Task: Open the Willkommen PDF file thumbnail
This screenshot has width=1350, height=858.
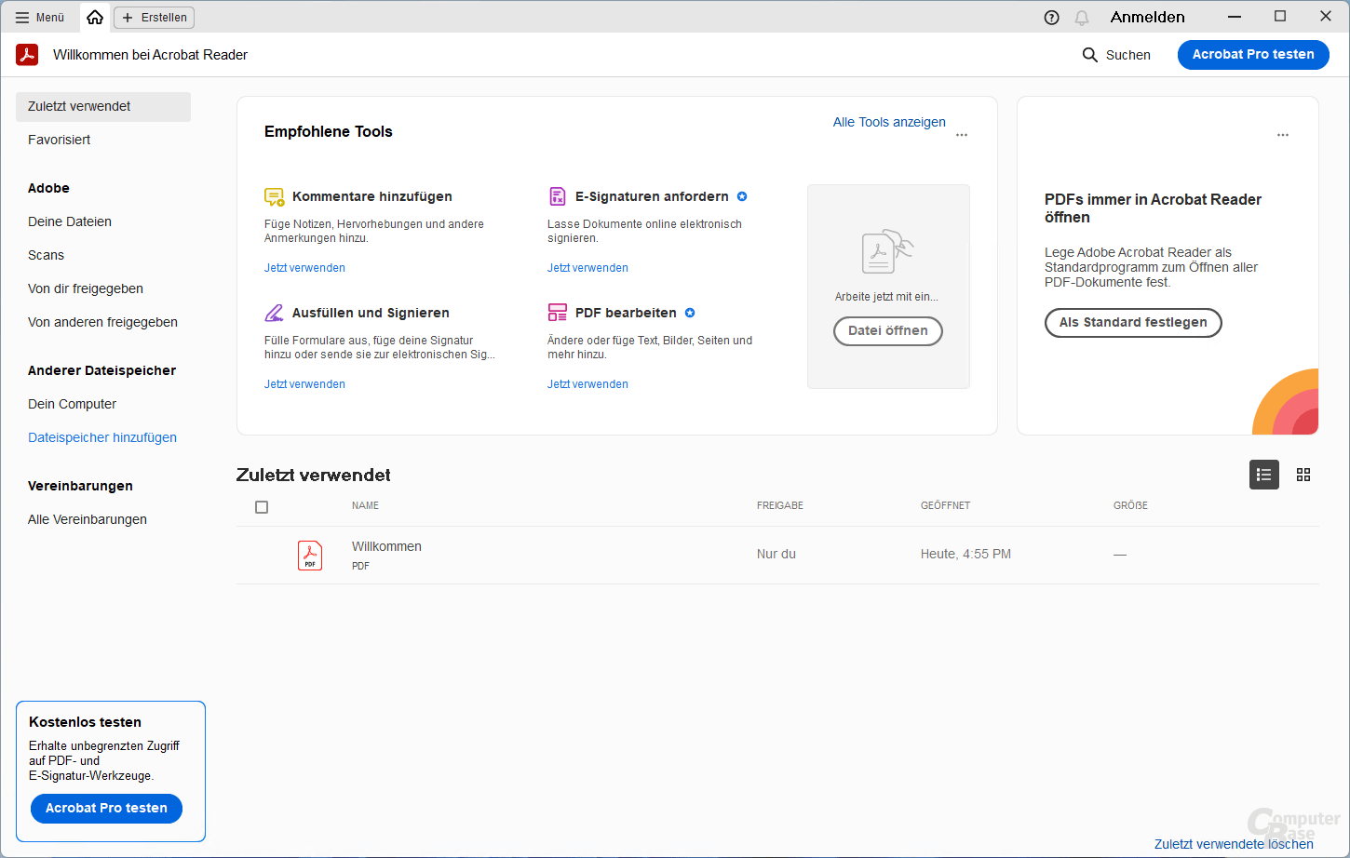Action: pyautogui.click(x=310, y=555)
